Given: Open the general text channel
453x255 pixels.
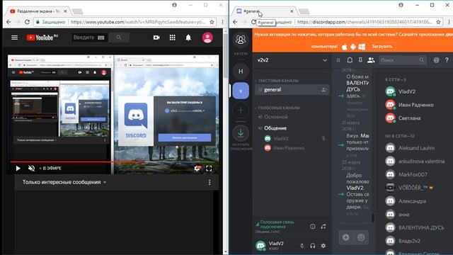Looking at the screenshot, I should [x=292, y=90].
